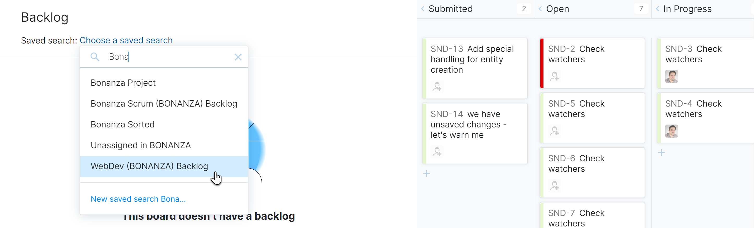Clear the search field with the X icon

point(238,57)
